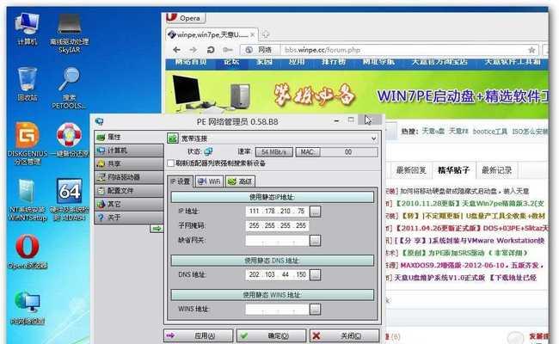The image size is (559, 344).
Task: Switch to 最新回复 forum tab
Action: pyautogui.click(x=411, y=170)
